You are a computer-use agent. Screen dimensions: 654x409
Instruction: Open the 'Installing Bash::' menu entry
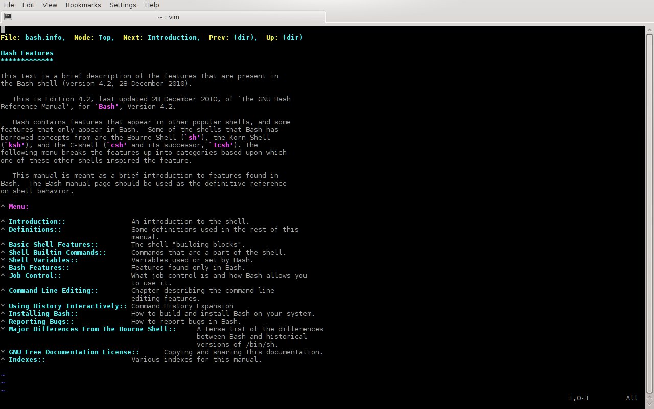tap(43, 313)
